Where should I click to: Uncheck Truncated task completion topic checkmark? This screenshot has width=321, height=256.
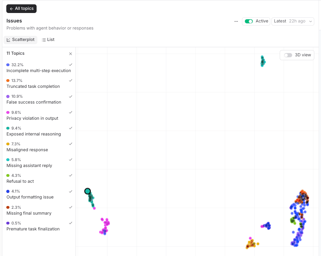click(71, 81)
